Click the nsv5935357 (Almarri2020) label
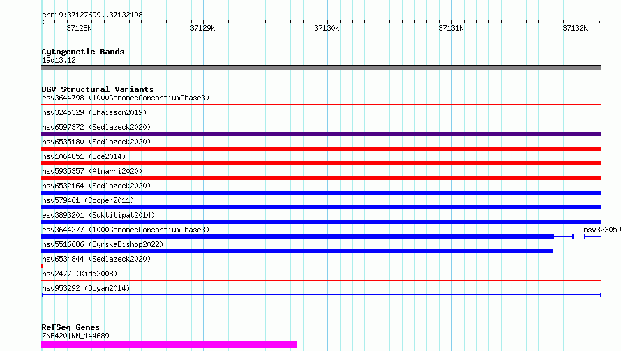This screenshot has height=351, width=621. coord(92,171)
